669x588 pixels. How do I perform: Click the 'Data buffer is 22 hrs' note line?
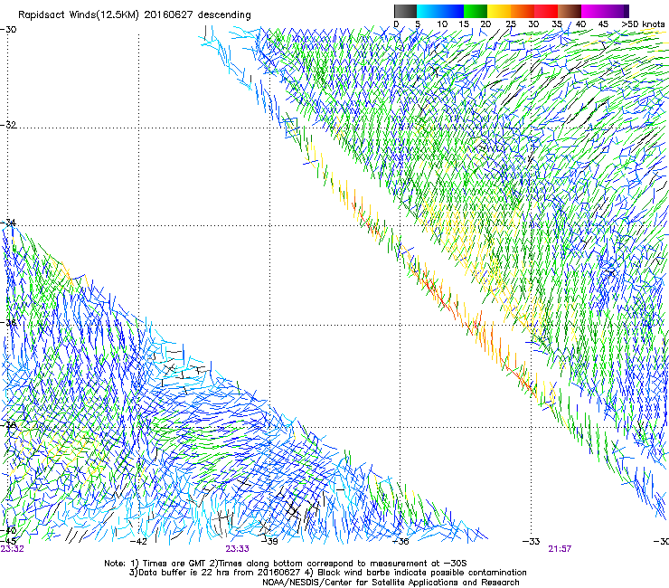(x=327, y=573)
